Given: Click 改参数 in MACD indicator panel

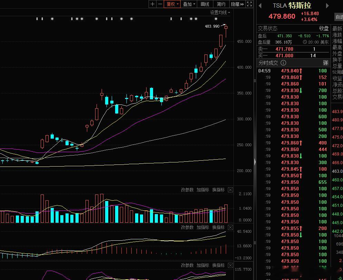Looking at the screenshot, I should [187, 227].
